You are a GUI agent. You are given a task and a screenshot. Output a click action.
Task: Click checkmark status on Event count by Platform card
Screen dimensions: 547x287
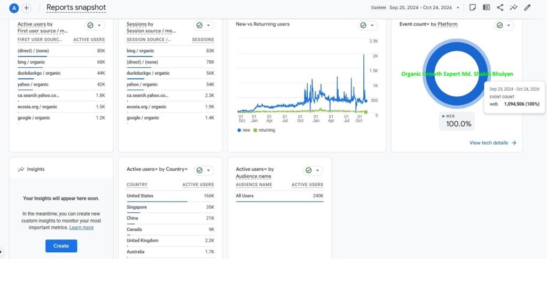(x=499, y=26)
